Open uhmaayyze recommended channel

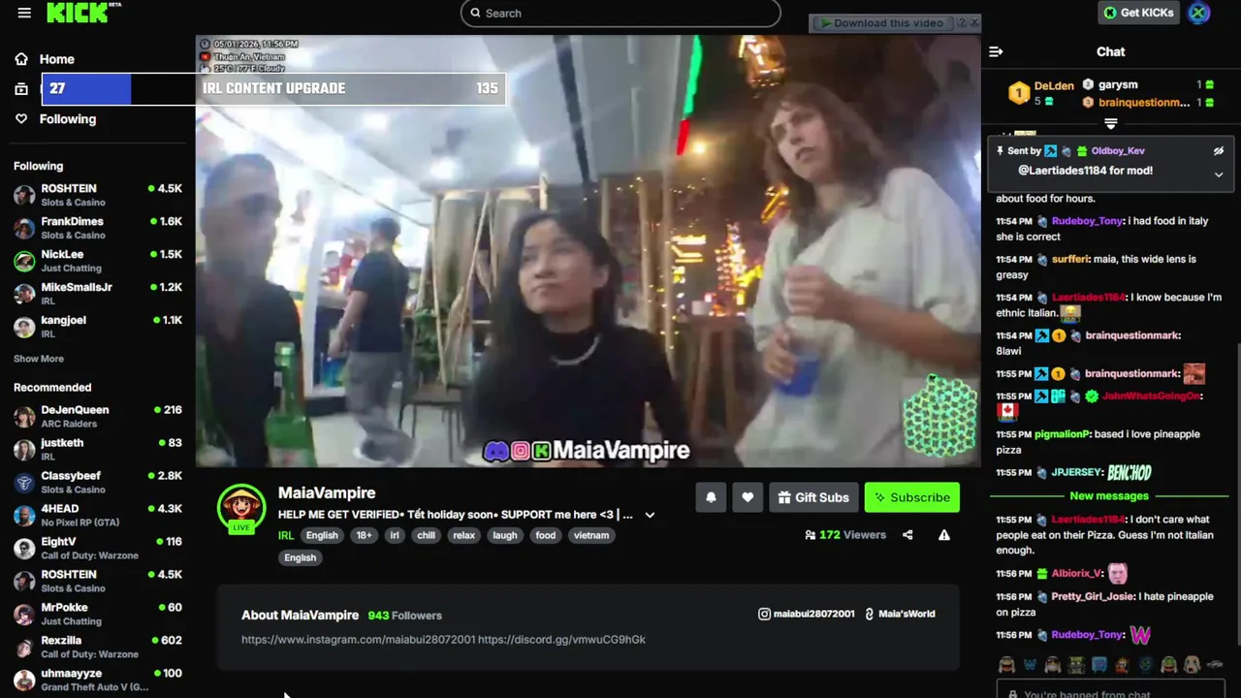click(x=97, y=681)
